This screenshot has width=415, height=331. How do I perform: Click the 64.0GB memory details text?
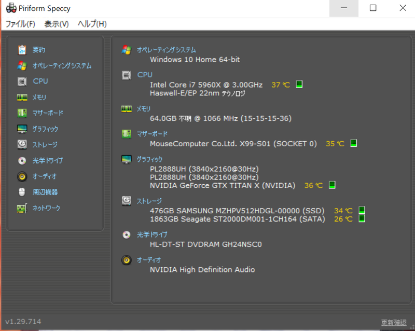click(x=221, y=118)
